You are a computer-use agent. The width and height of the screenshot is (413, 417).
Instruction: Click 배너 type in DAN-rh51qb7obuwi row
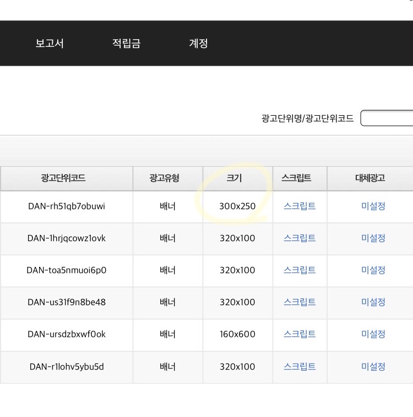point(168,206)
